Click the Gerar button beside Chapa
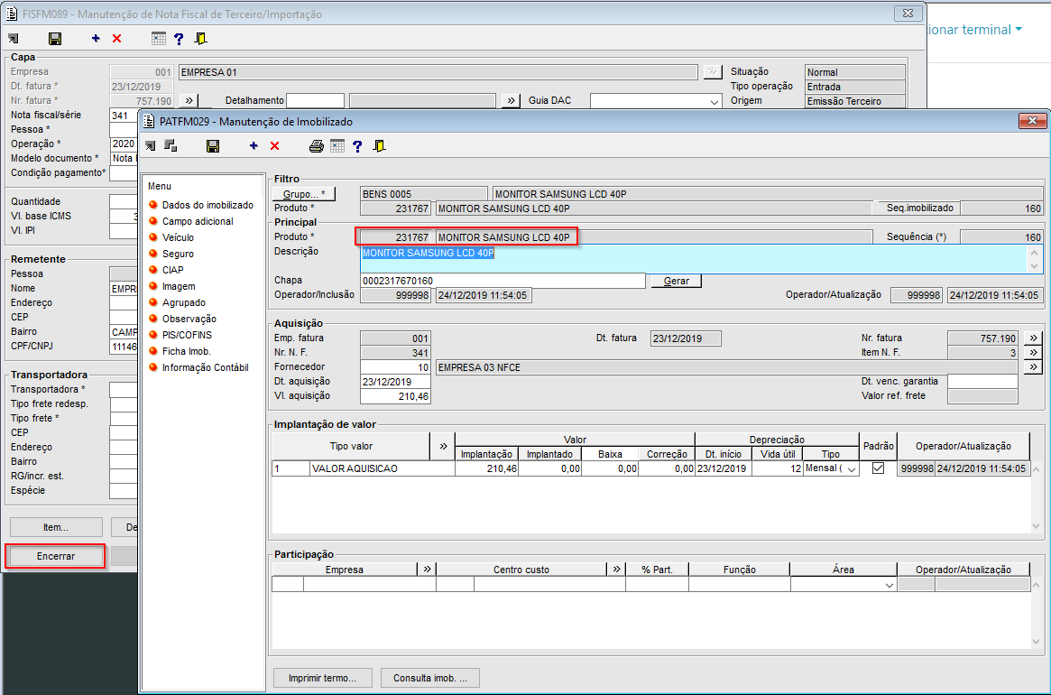1051x695 pixels. point(676,281)
